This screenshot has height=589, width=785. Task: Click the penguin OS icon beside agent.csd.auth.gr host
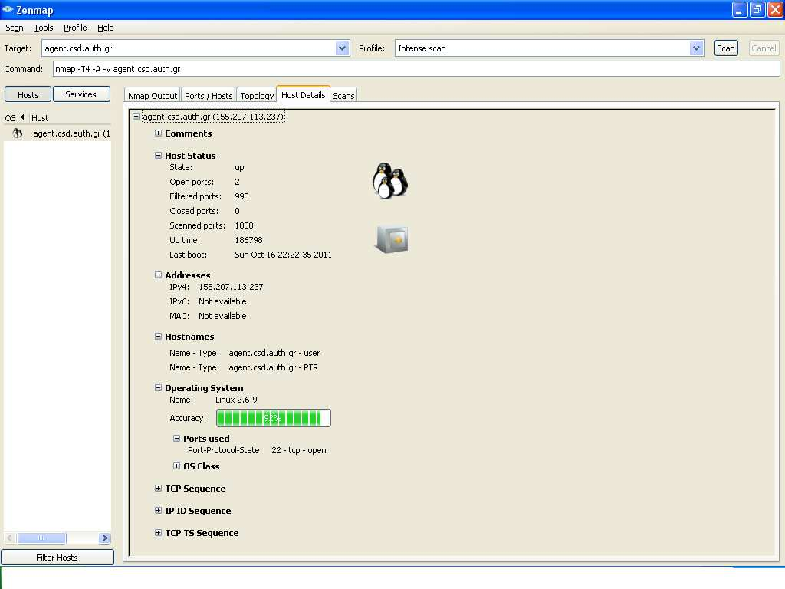point(18,133)
